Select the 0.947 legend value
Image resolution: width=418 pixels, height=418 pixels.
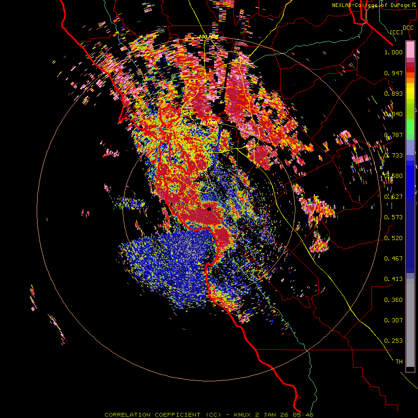click(393, 73)
